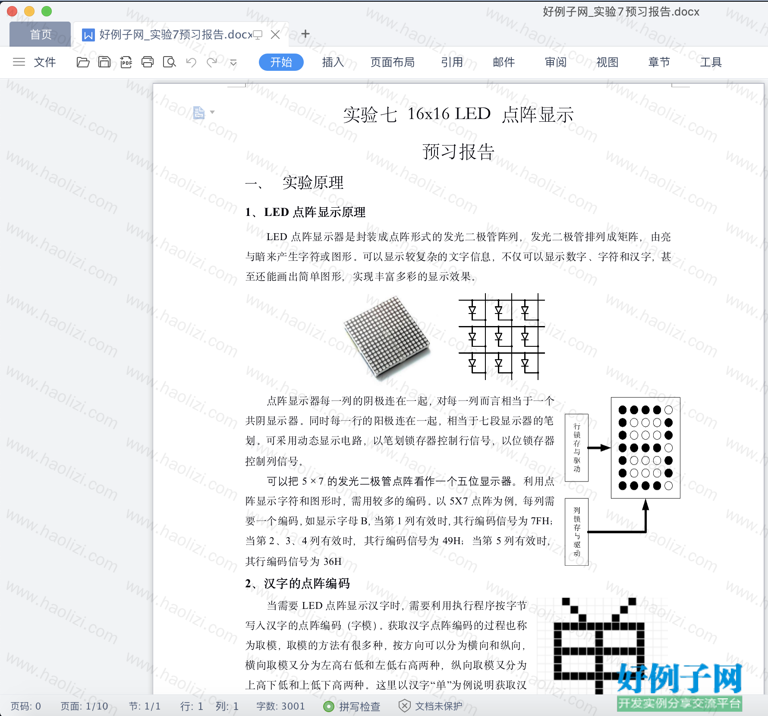Expand the dropdown arrow beside document icon
Screen dimensions: 768x716
pos(212,112)
